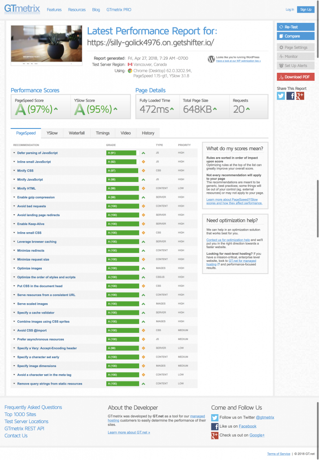Viewport: 319px width, 460px height.
Task: Switch to the YSlow tab
Action: 52,133
